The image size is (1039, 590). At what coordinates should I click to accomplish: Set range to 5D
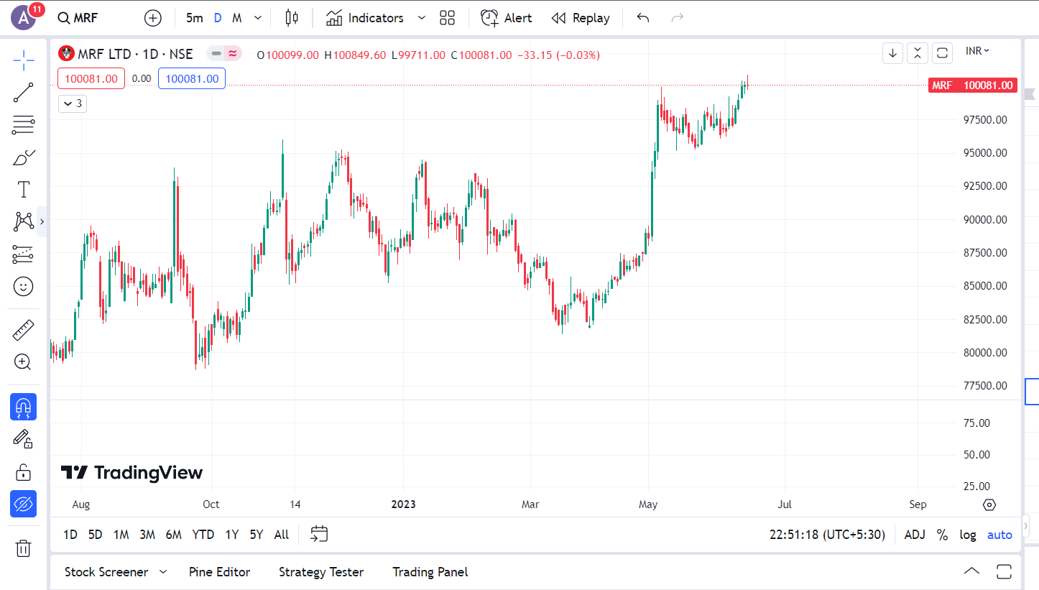click(x=95, y=535)
